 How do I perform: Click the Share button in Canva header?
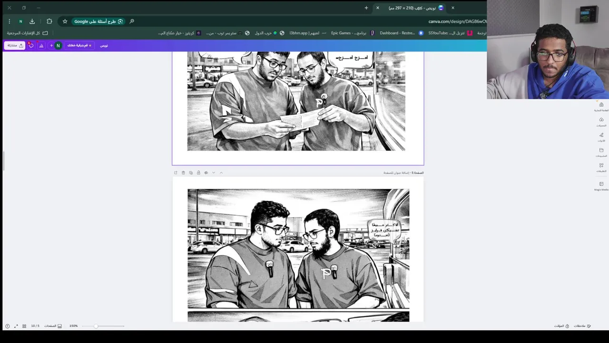click(x=15, y=45)
